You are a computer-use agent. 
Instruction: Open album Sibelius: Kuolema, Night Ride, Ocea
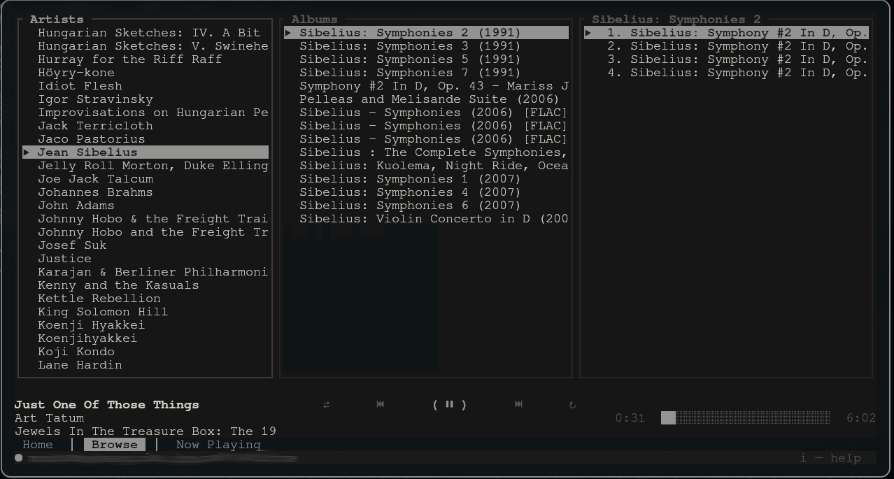click(434, 166)
